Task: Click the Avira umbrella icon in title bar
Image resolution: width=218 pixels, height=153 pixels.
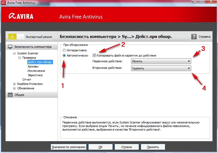Action: tap(4, 2)
